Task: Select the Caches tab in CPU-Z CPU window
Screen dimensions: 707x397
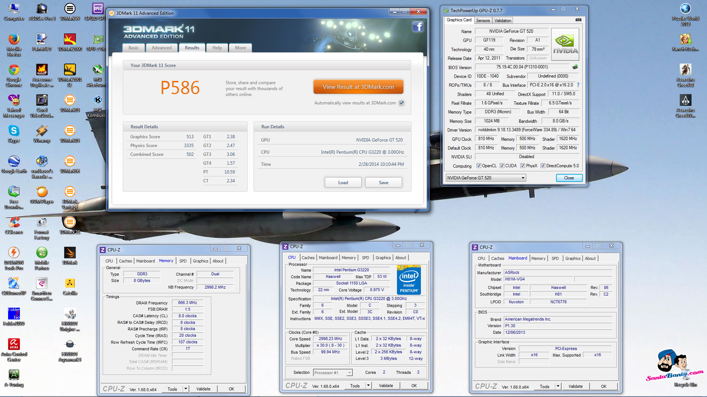Action: tap(308, 258)
